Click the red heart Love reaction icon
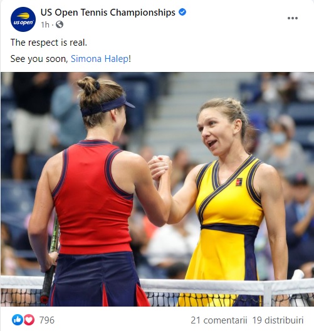 (29, 320)
